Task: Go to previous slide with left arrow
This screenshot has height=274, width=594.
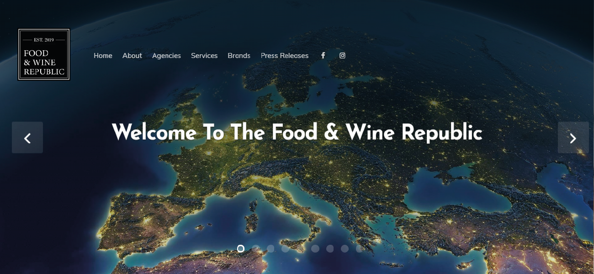Action: 27,137
